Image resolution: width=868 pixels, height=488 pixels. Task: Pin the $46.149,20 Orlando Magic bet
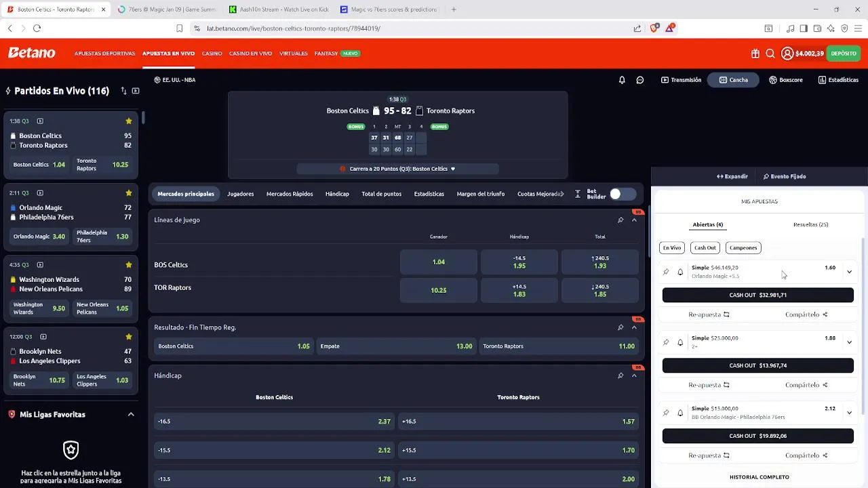pyautogui.click(x=666, y=272)
